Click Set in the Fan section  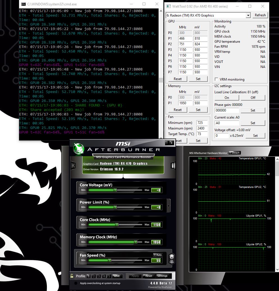pos(198,141)
